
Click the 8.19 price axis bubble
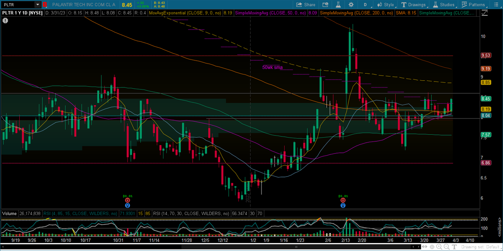[486, 109]
